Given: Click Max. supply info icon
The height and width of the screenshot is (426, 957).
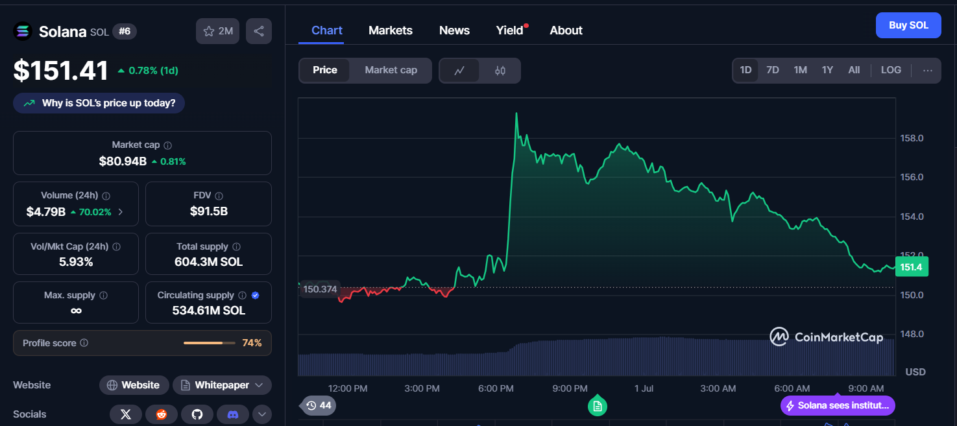Looking at the screenshot, I should (104, 296).
